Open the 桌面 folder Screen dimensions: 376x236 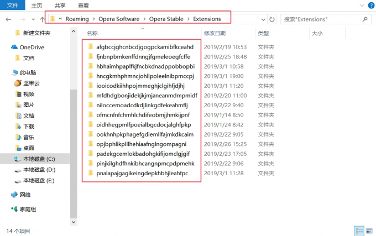25,148
